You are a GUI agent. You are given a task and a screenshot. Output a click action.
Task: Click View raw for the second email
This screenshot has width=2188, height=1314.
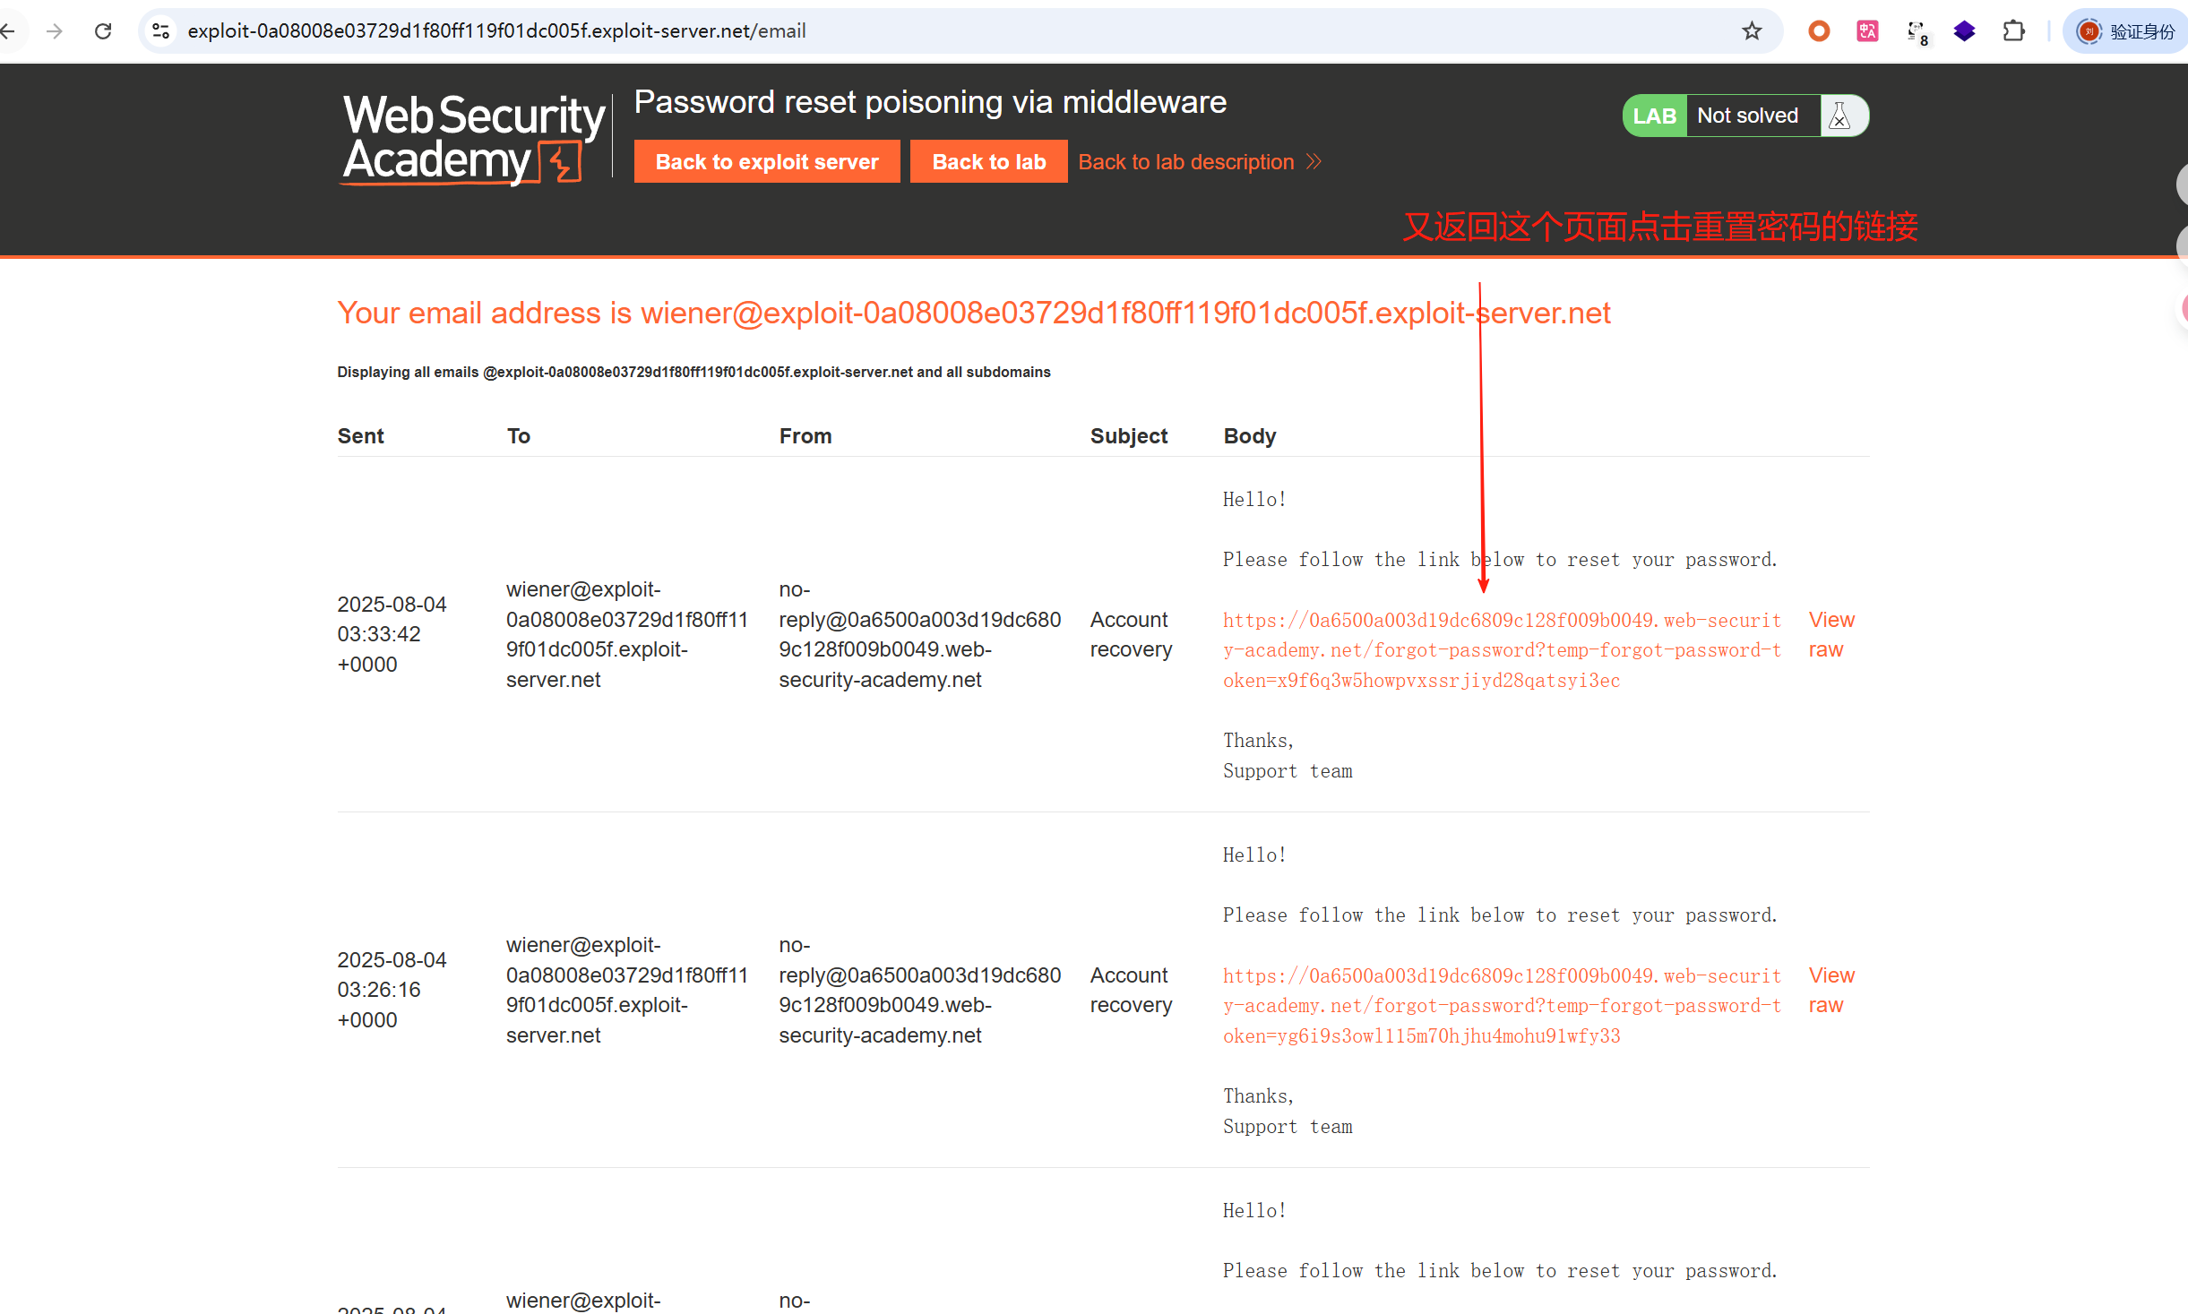point(1831,990)
